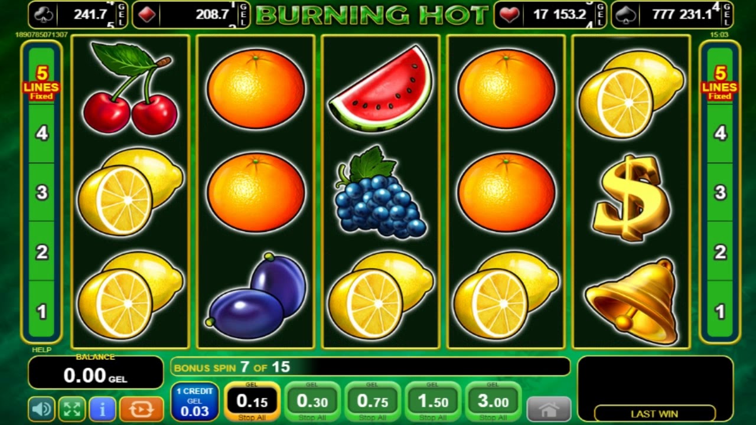Image resolution: width=756 pixels, height=425 pixels.
Task: Toggle the orange autoplay button
Action: tap(141, 408)
